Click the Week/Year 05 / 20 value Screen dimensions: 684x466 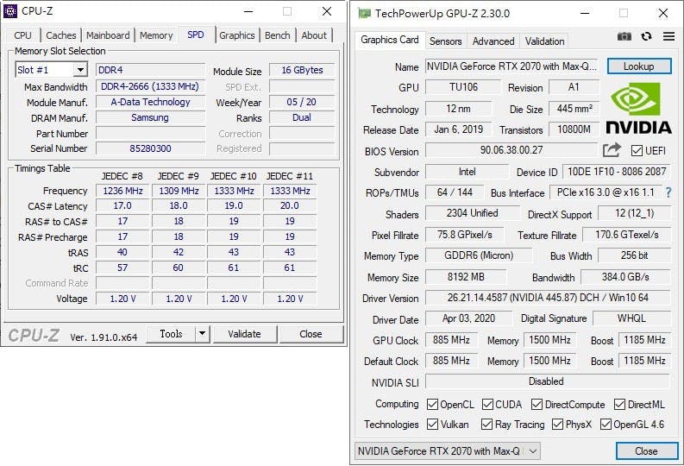302,102
